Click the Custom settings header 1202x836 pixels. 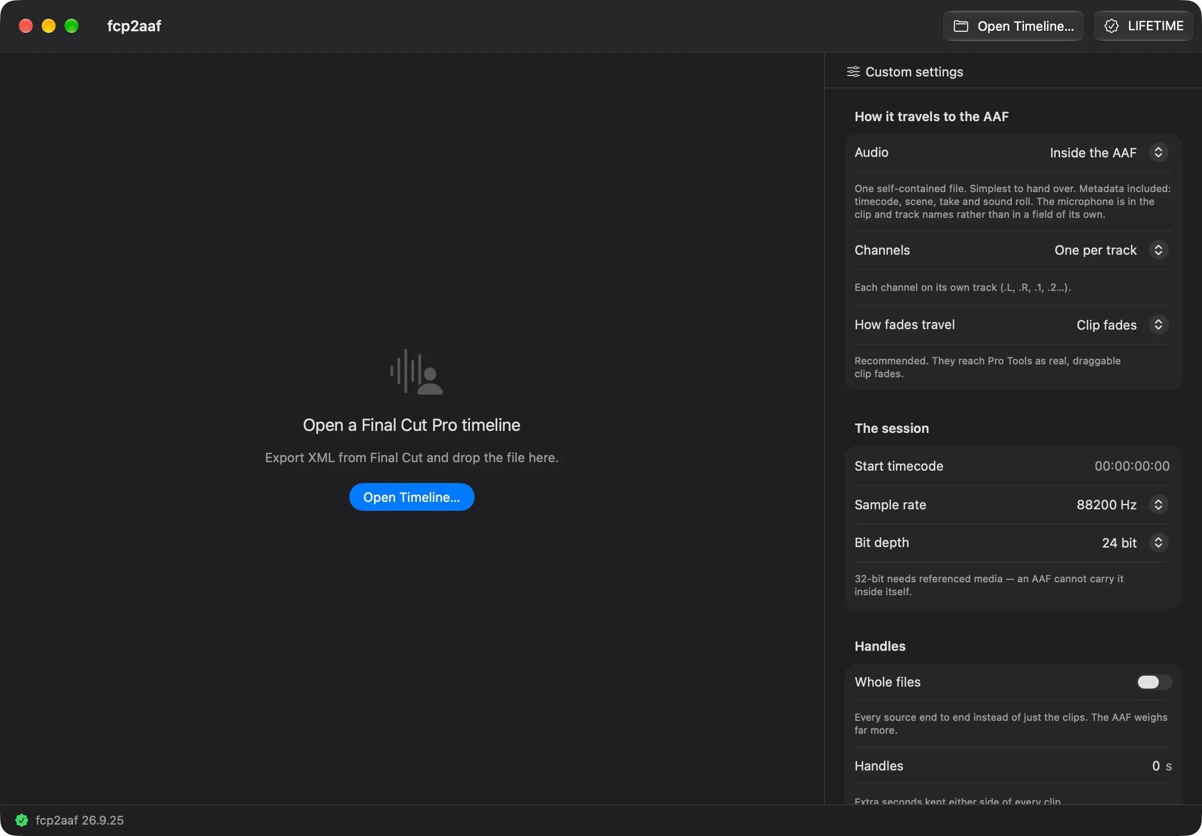tap(905, 72)
